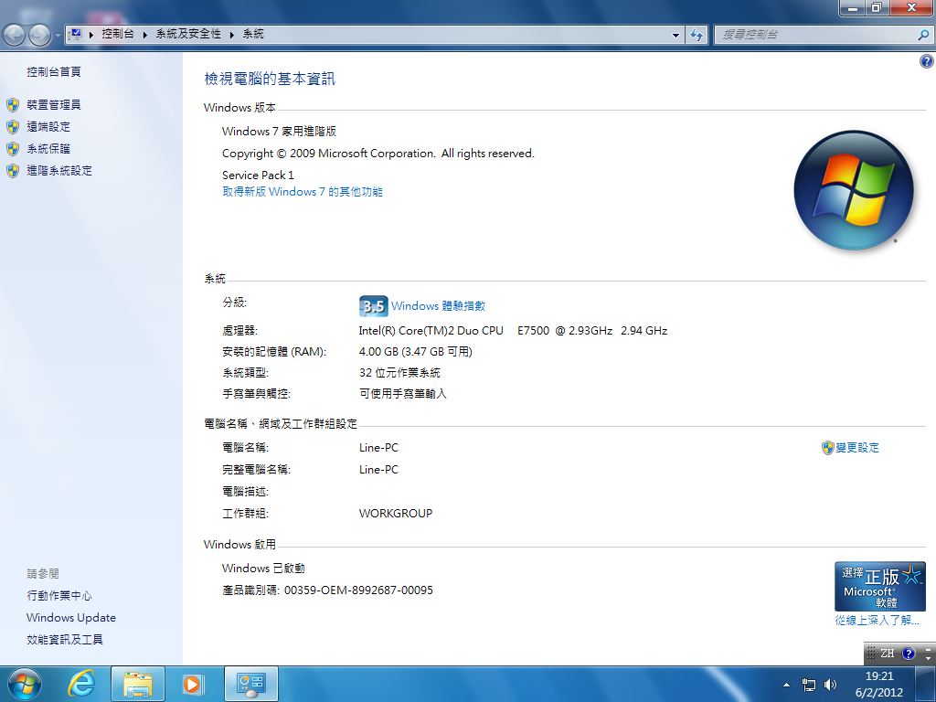Launch Internet Explorer from taskbar
This screenshot has width=936, height=702.
pos(82,684)
